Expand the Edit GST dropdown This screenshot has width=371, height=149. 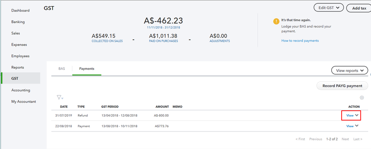(x=329, y=8)
